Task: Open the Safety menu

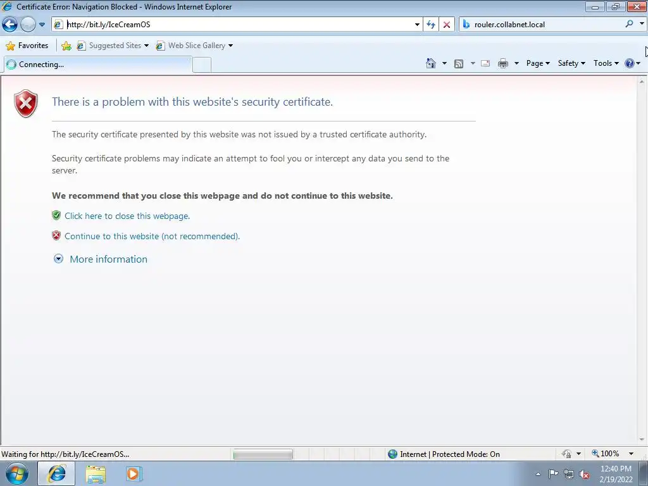Action: tap(571, 63)
